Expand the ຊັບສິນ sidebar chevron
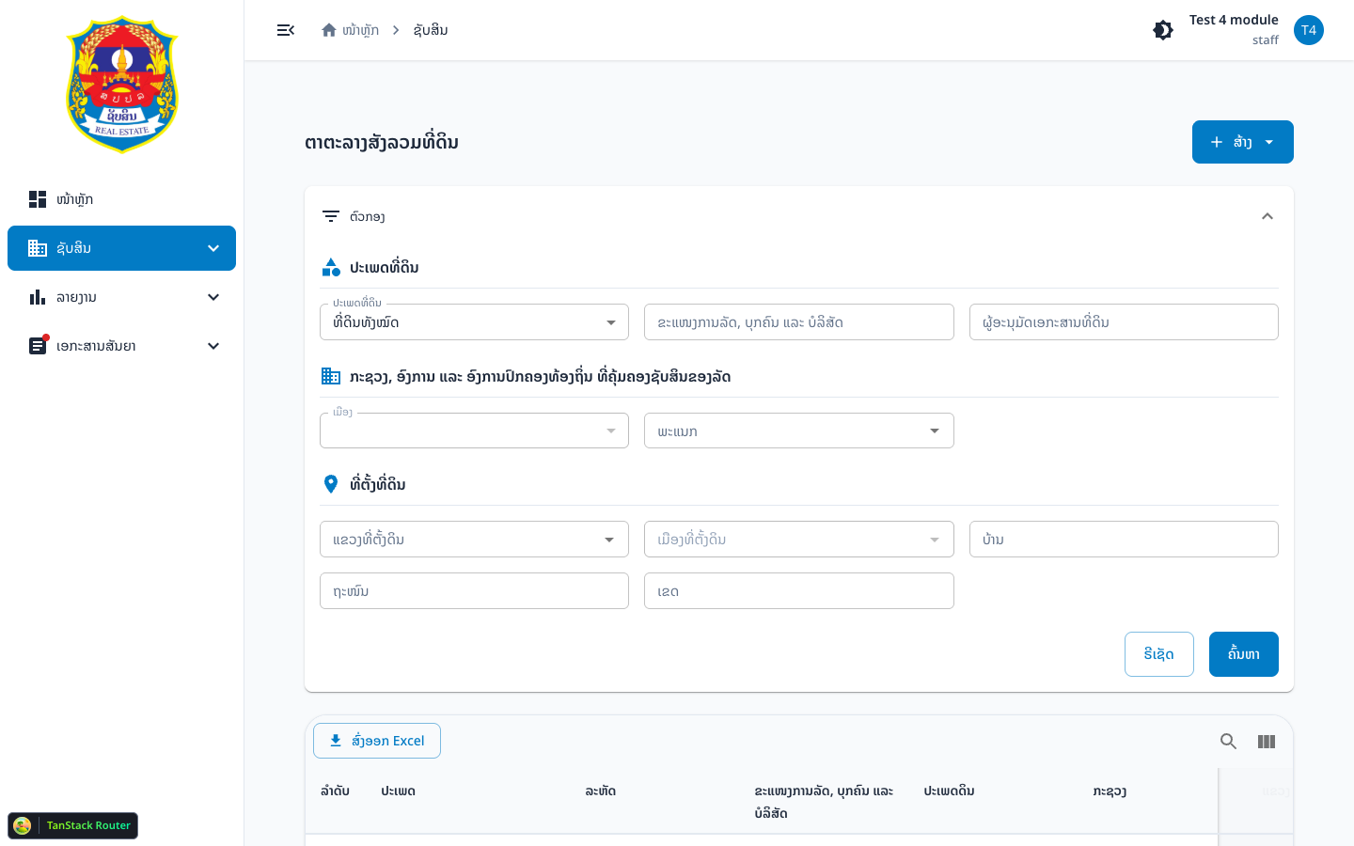 click(213, 248)
